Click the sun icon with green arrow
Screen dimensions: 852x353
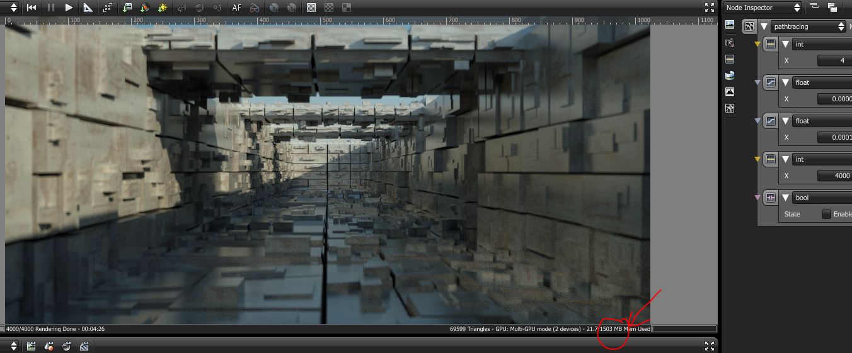[163, 8]
